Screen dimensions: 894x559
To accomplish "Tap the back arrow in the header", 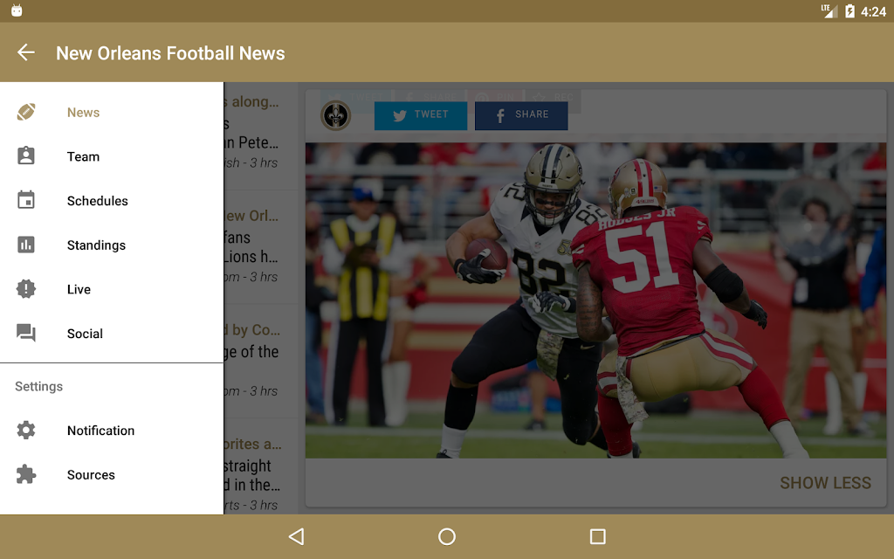I will (x=25, y=53).
